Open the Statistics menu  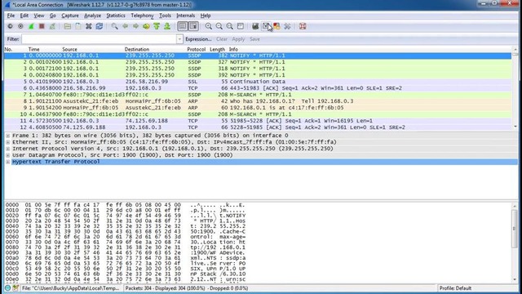tap(116, 16)
